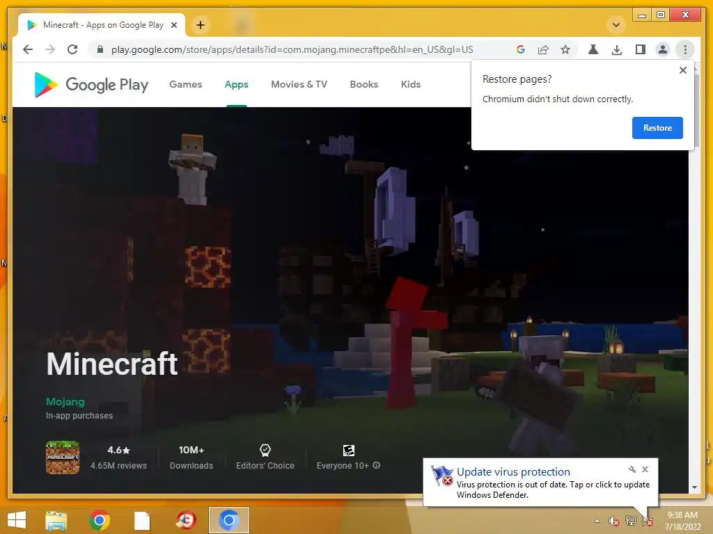Screen dimensions: 713x534
Task: Open the Update virus protection notification
Action: [540, 483]
